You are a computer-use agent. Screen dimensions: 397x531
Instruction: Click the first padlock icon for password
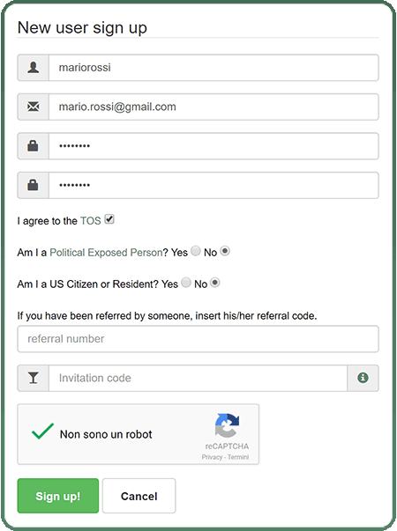(33, 146)
